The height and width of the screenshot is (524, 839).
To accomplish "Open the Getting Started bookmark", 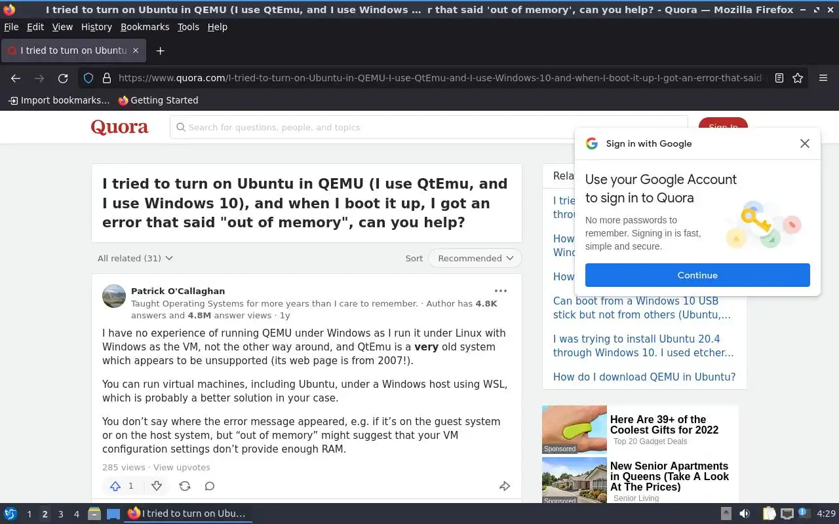I will click(158, 100).
